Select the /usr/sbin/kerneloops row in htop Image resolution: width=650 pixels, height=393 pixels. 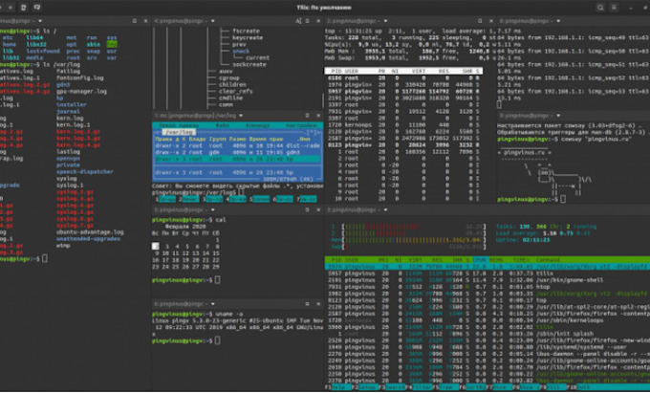(487, 320)
